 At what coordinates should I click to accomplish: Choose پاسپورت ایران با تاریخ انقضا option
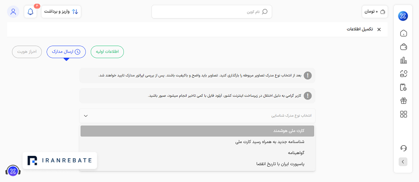[197, 164]
